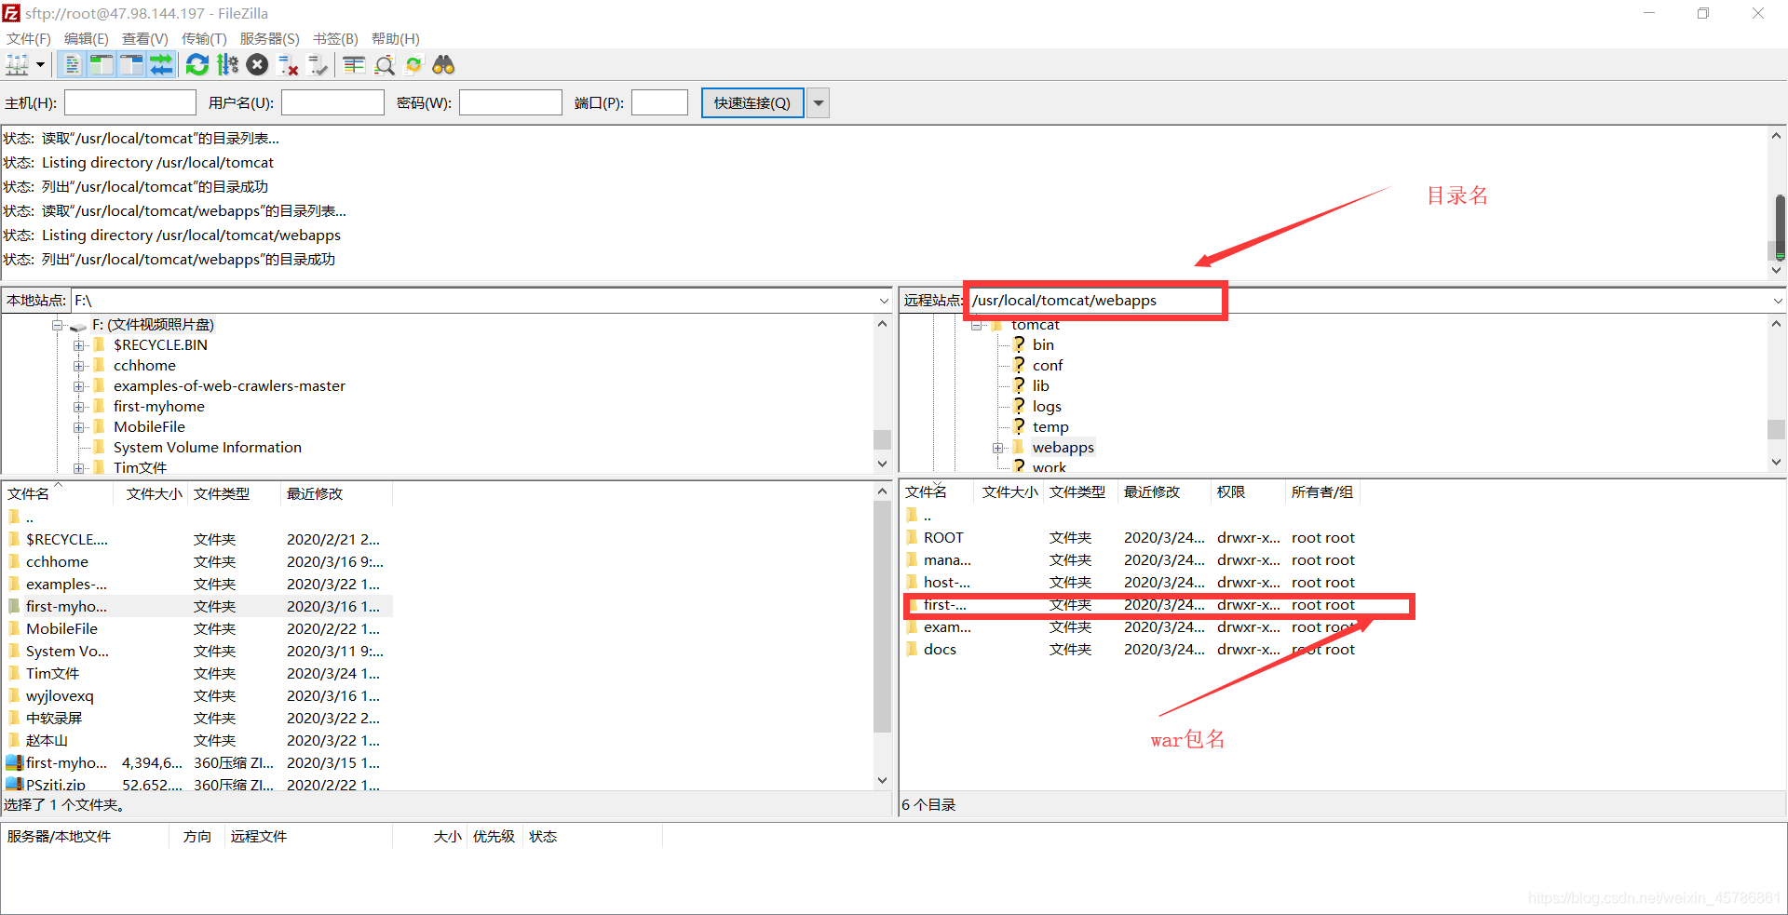Open the 查看(V) menu

(x=145, y=38)
